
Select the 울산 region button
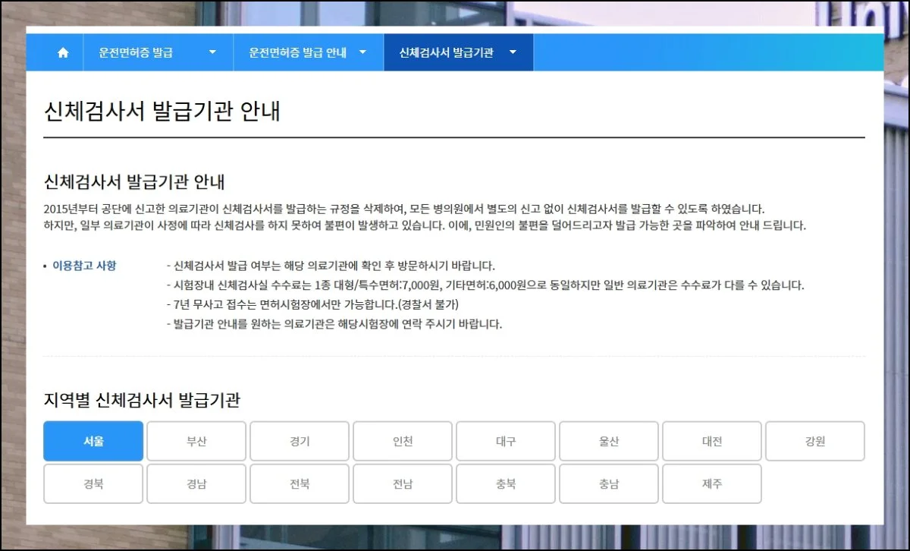pyautogui.click(x=609, y=441)
